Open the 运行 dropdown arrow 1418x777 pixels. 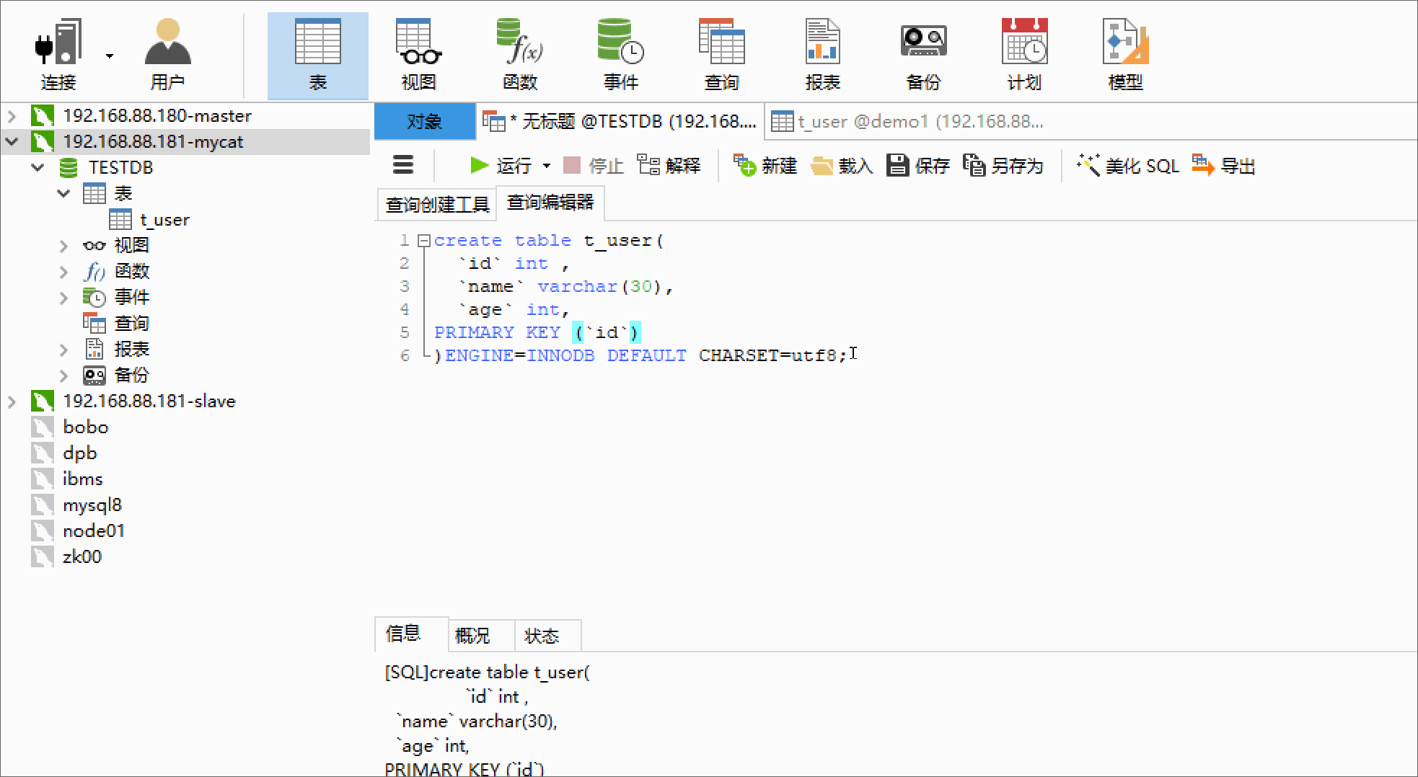point(547,166)
